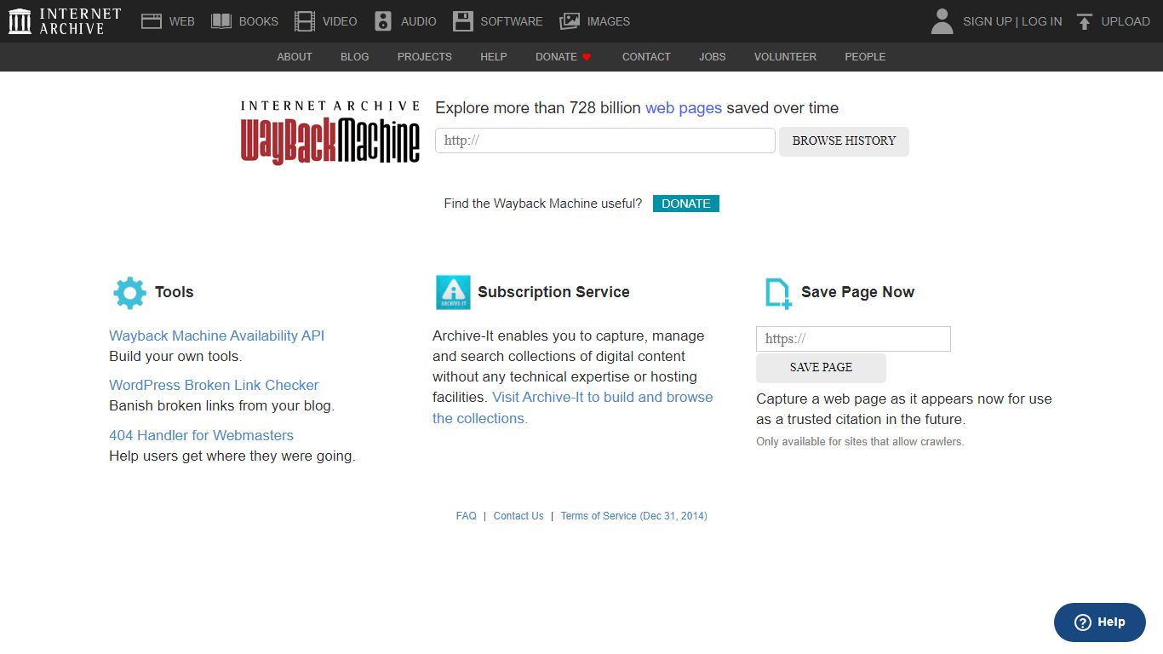The height and width of the screenshot is (654, 1163).
Task: Click 'Find the Wayback Machine useful?' text
Action: 543,204
